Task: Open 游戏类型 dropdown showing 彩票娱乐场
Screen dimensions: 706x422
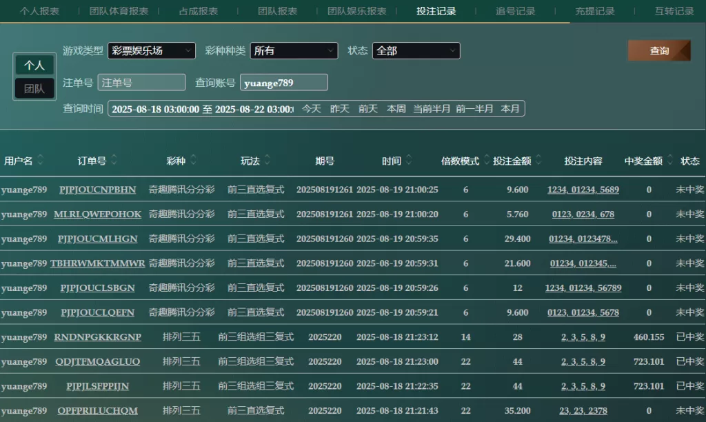Action: pos(152,51)
